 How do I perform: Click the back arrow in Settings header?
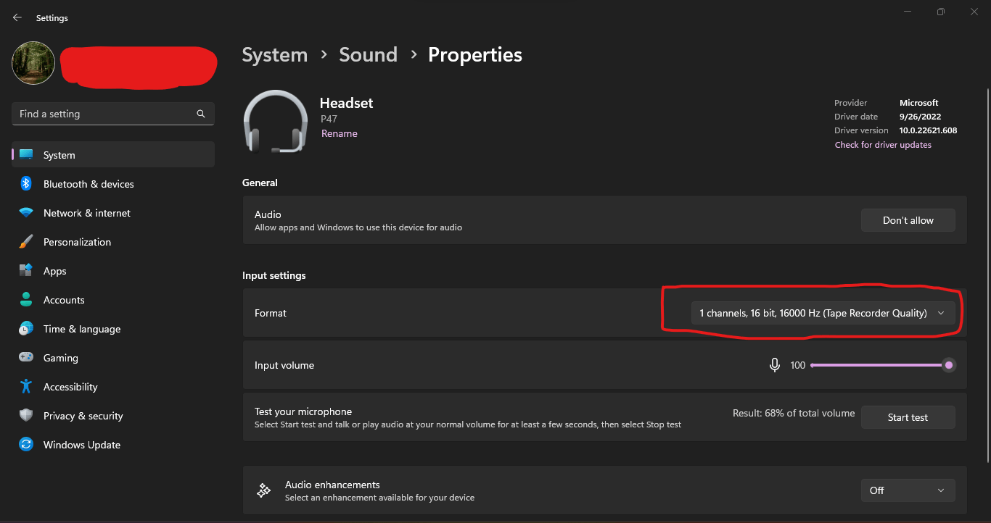(17, 17)
